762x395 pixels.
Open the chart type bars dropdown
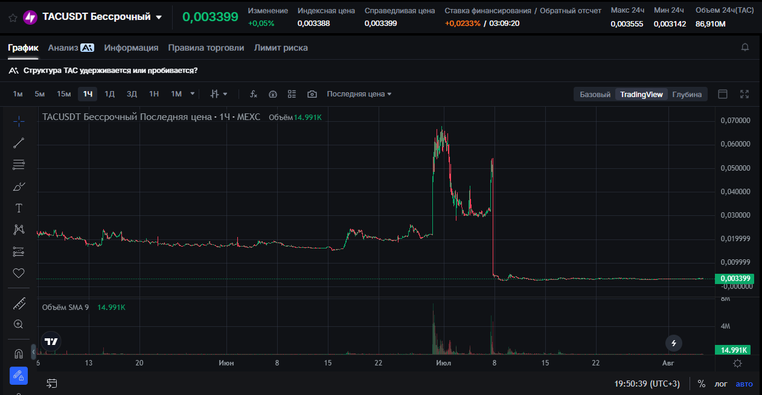coord(219,94)
